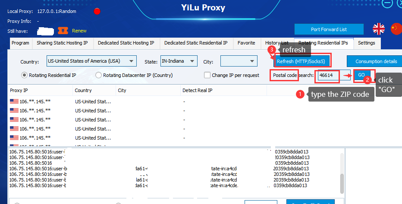Click the US flag in the second proxy row
Screen dimensions: 402x204
tap(14, 111)
